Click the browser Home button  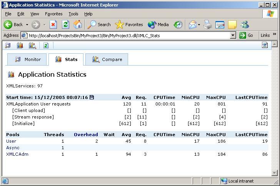coord(78,25)
